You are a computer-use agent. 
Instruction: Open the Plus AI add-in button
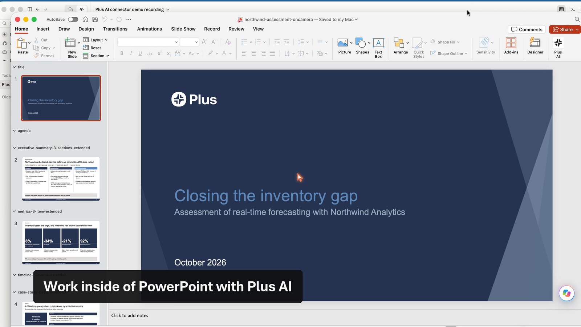tap(558, 47)
